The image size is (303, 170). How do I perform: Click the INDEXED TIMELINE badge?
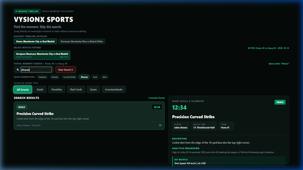pyautogui.click(x=27, y=11)
